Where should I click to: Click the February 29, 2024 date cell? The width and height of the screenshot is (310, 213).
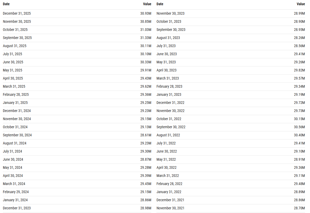pos(16,192)
